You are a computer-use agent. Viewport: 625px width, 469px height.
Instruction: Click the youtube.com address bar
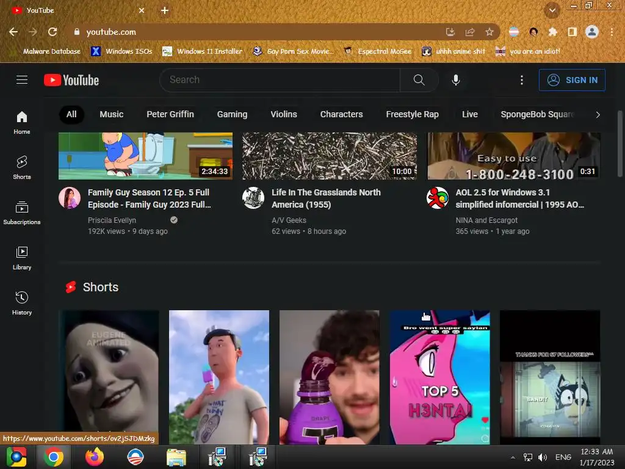click(x=255, y=32)
